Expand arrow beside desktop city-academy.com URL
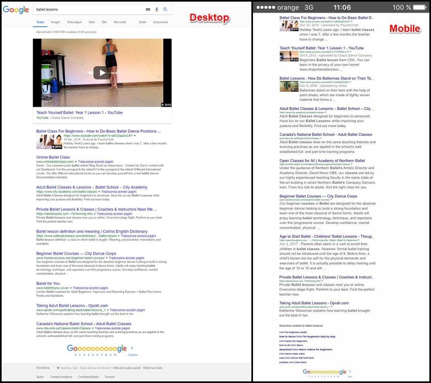Screen dimensions: 431x383 (x=99, y=191)
